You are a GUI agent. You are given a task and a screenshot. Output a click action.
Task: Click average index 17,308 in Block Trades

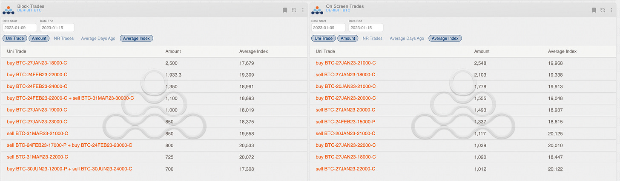[247, 169]
